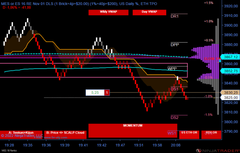Click the 3900,00 price axis label

tap(231, 25)
